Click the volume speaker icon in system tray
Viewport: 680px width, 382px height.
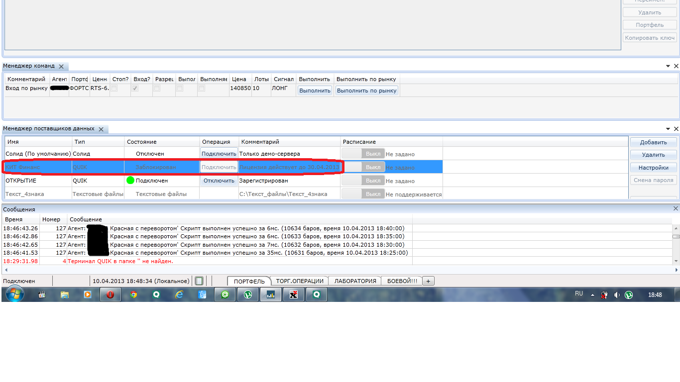pos(617,295)
